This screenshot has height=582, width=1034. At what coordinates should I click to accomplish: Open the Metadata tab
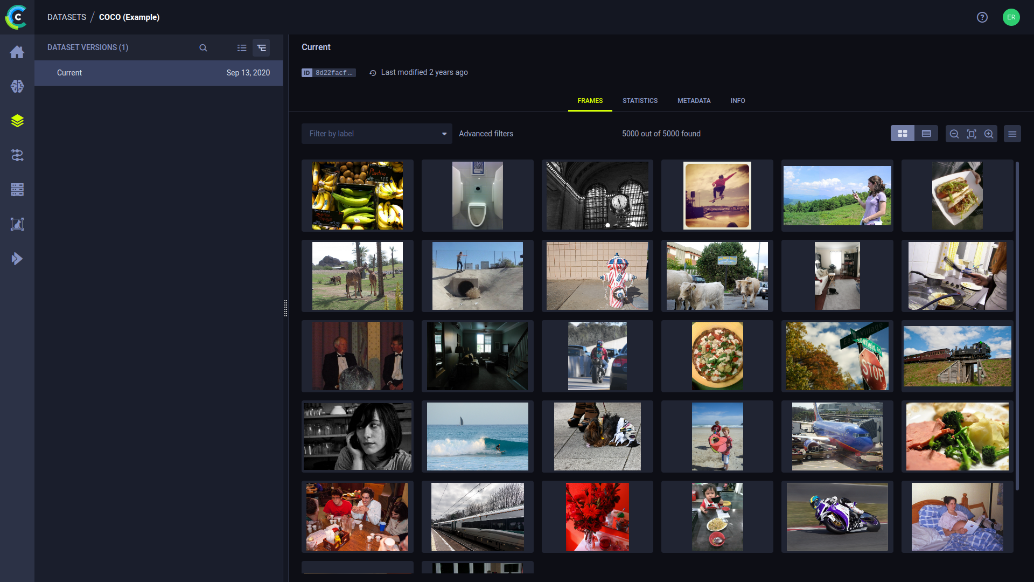point(694,101)
